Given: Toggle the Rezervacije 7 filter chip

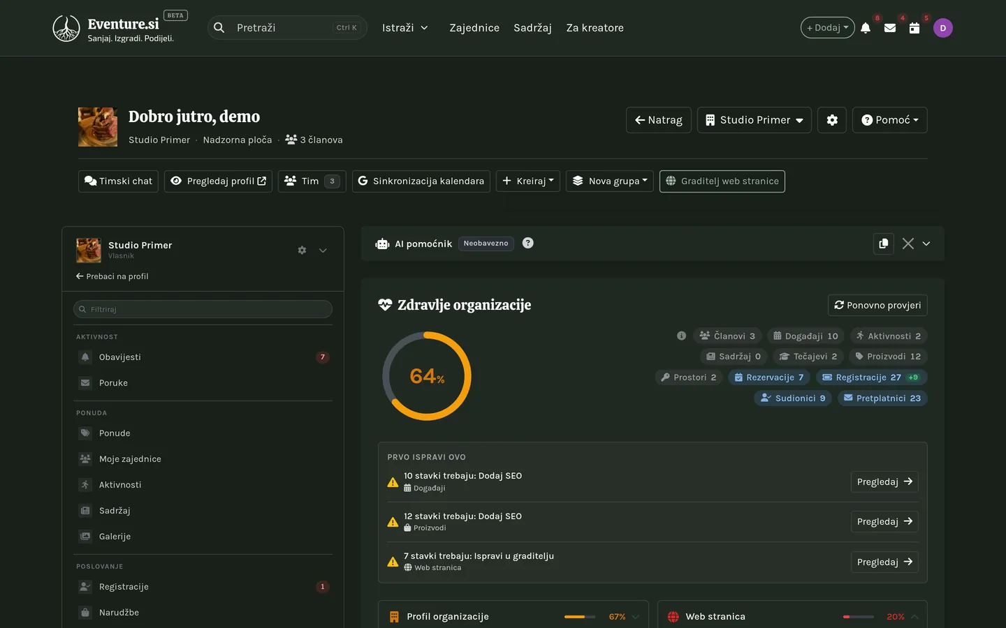Looking at the screenshot, I should coord(769,377).
